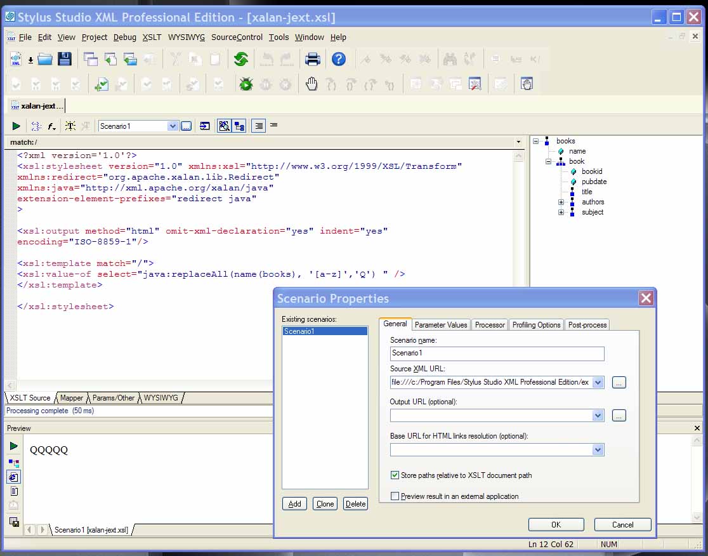Click the Print icon in toolbar

(312, 60)
